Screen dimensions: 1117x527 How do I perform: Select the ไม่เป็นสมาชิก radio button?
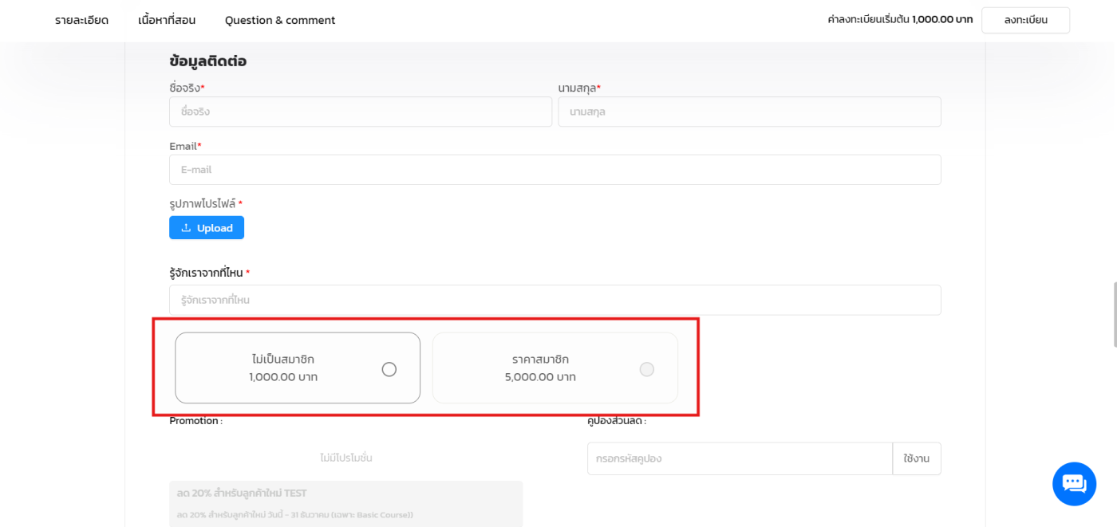tap(389, 369)
